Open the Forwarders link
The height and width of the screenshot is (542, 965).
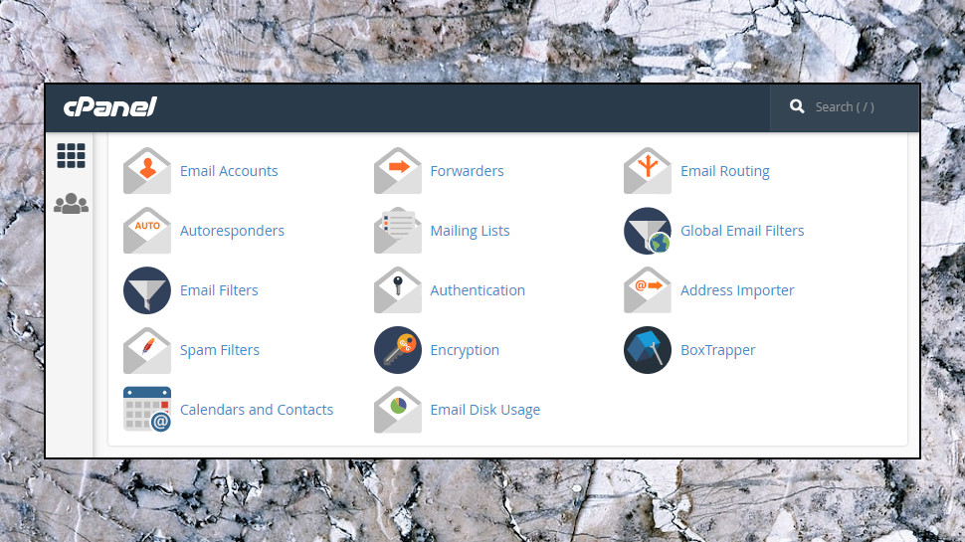(x=468, y=171)
